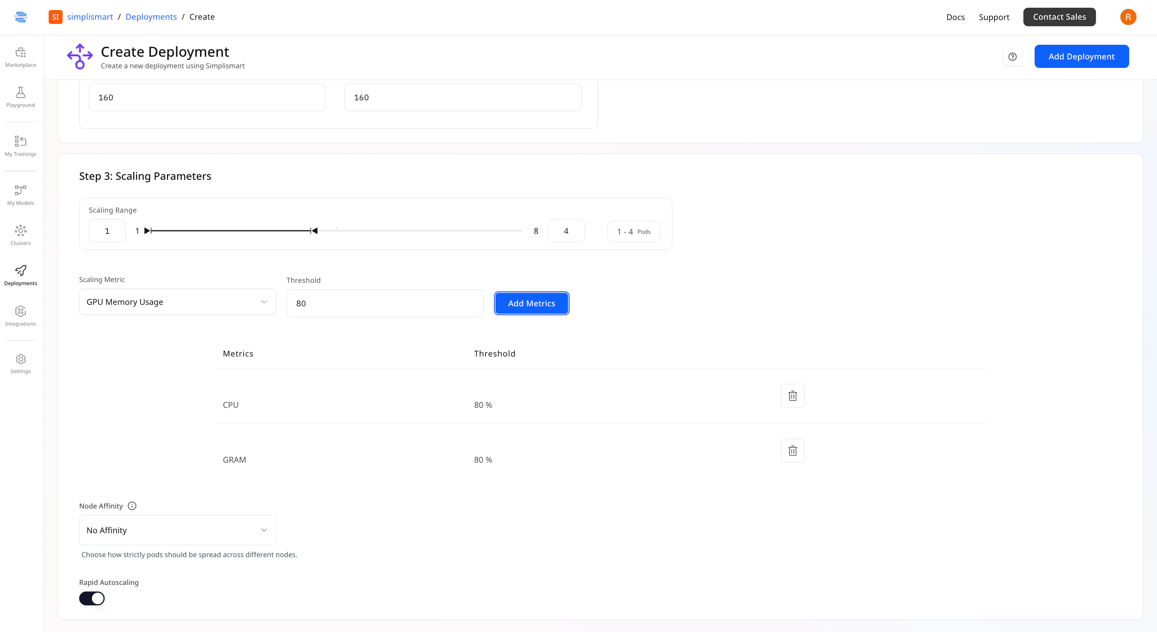This screenshot has width=1157, height=632.
Task: Click the Simplismart logo icon
Action: click(x=21, y=17)
